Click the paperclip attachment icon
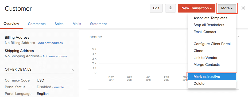This screenshot has width=248, height=97. (x=170, y=8)
